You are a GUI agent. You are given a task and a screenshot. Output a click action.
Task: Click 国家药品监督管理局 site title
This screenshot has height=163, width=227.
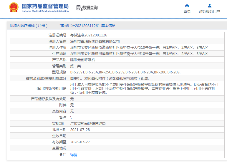tap(45, 6)
